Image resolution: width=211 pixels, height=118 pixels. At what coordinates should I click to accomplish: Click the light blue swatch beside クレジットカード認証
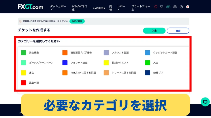point(147,53)
